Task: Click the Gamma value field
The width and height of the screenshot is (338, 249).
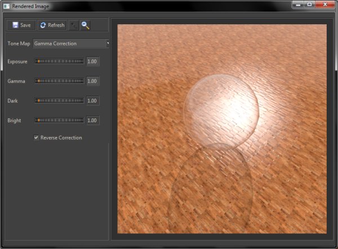Action: point(93,81)
